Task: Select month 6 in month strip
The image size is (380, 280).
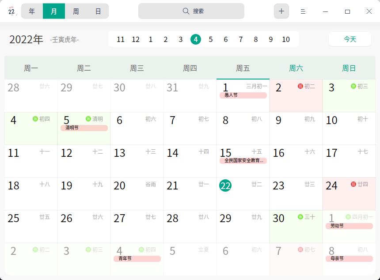Action: point(226,39)
